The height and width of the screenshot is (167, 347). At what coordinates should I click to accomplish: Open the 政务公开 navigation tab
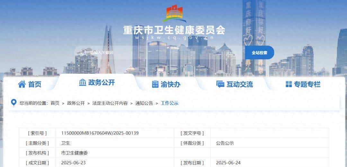tap(97, 82)
